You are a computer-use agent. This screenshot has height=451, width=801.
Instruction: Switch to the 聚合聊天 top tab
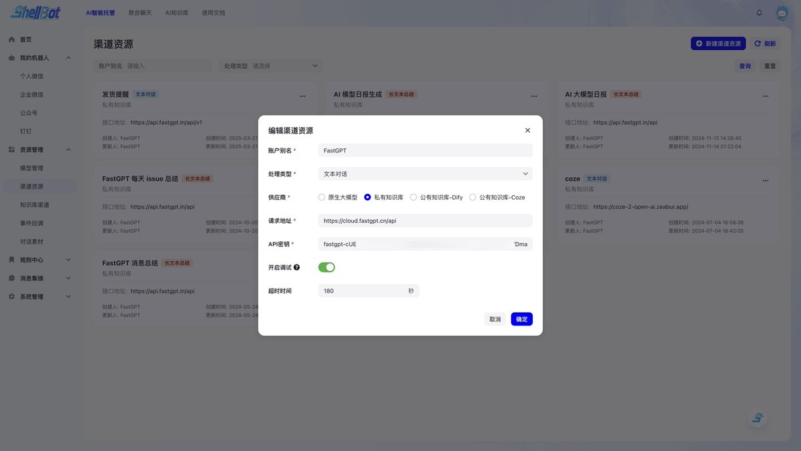(x=140, y=13)
